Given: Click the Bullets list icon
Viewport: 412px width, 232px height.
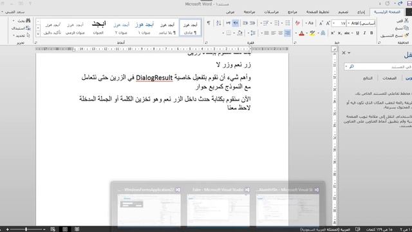Looking at the screenshot, I should (x=288, y=23).
